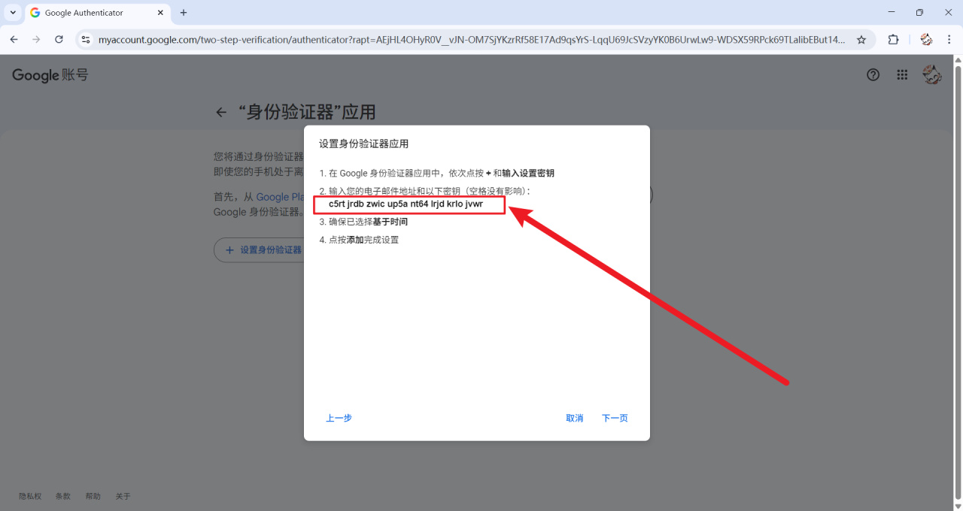Open the 帮助 footer link
This screenshot has height=511, width=963.
tap(93, 496)
